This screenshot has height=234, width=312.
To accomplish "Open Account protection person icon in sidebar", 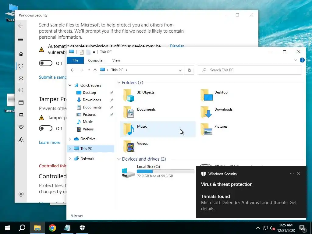I will coord(21,78).
